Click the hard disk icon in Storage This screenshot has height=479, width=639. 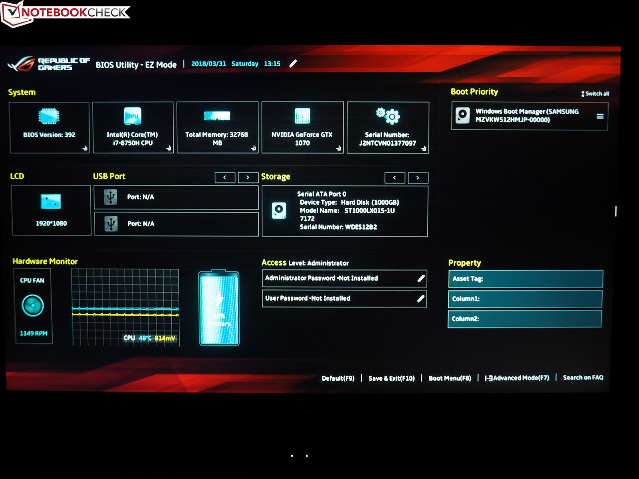click(x=279, y=210)
